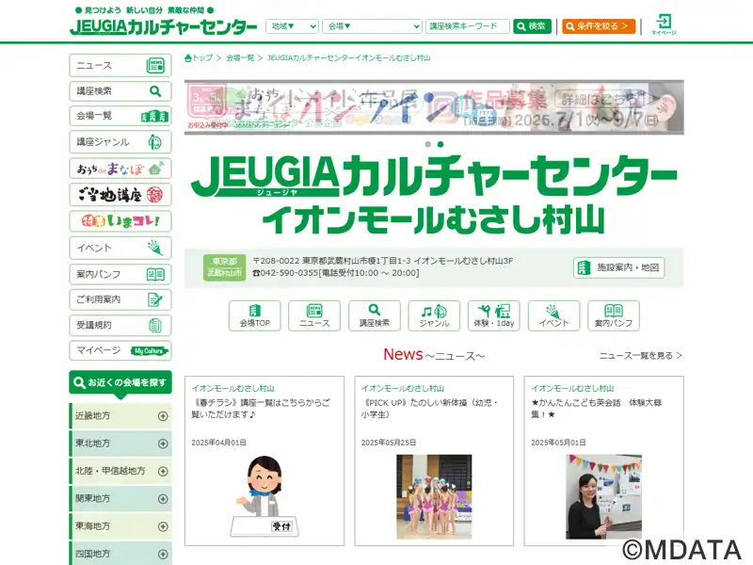The width and height of the screenshot is (753, 565).
Task: Click the 講座検索 magnifier icon button
Action: [375, 315]
